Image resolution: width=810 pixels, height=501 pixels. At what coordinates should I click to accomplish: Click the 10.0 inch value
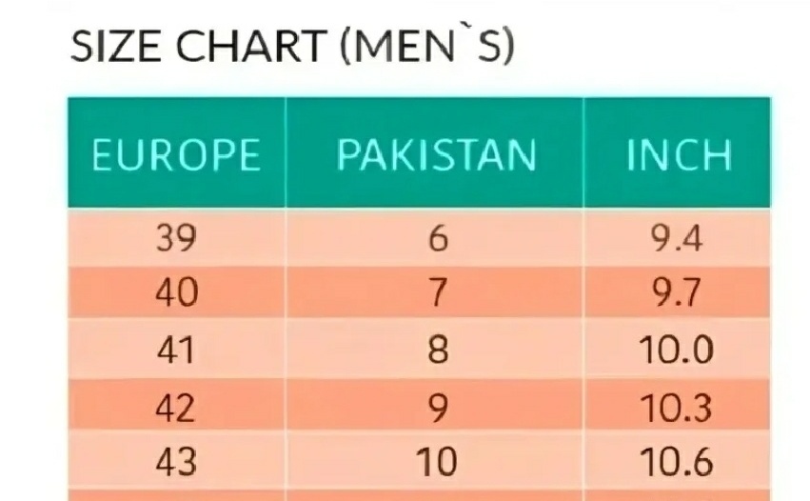[x=678, y=349]
